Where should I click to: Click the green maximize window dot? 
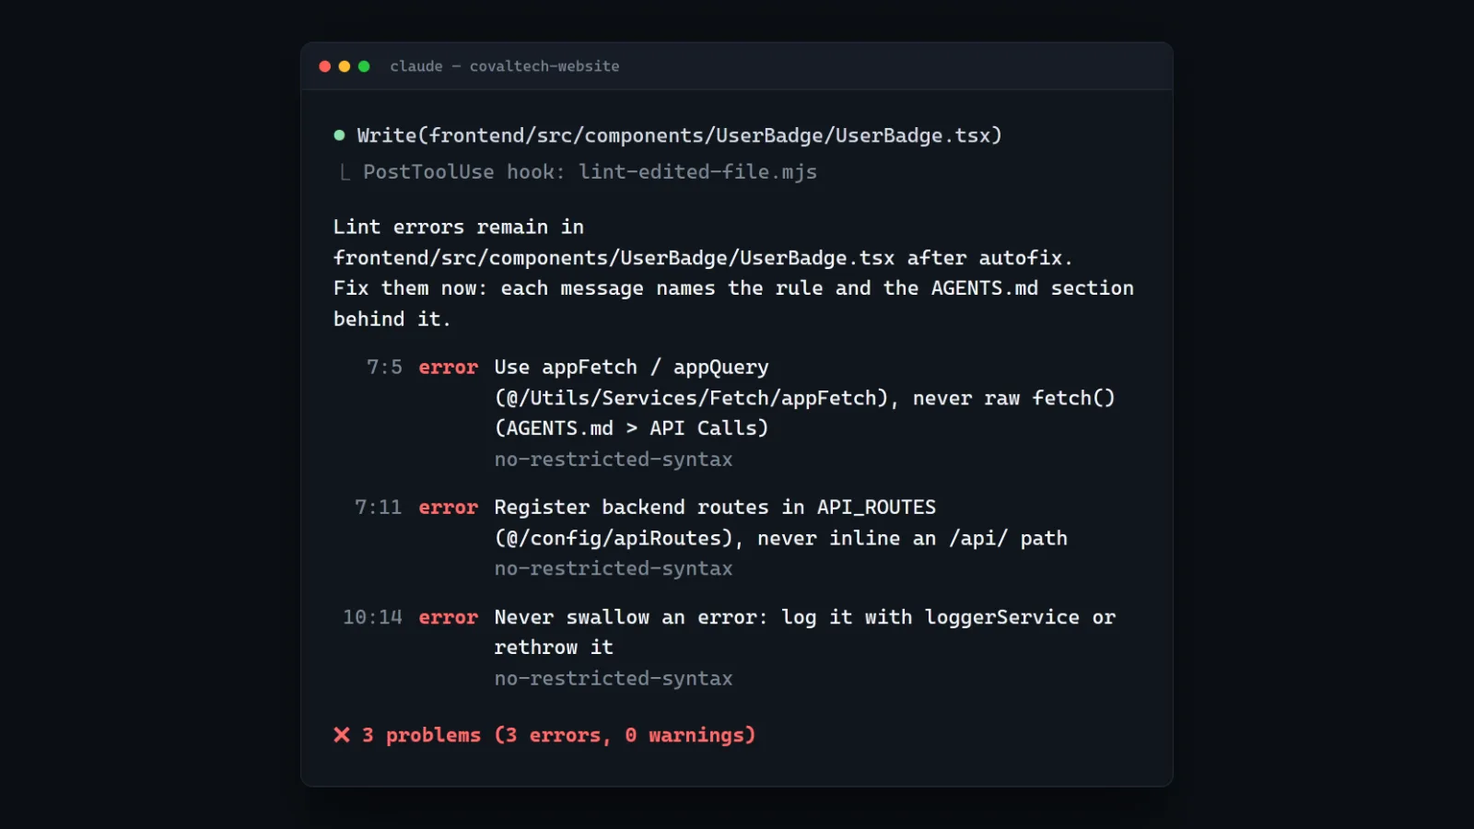click(x=364, y=66)
